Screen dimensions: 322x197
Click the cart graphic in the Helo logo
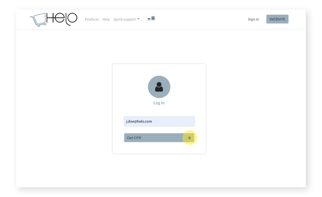[38, 20]
